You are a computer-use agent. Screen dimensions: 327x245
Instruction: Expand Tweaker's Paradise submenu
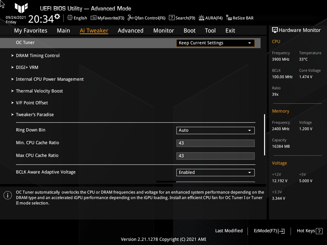point(35,115)
